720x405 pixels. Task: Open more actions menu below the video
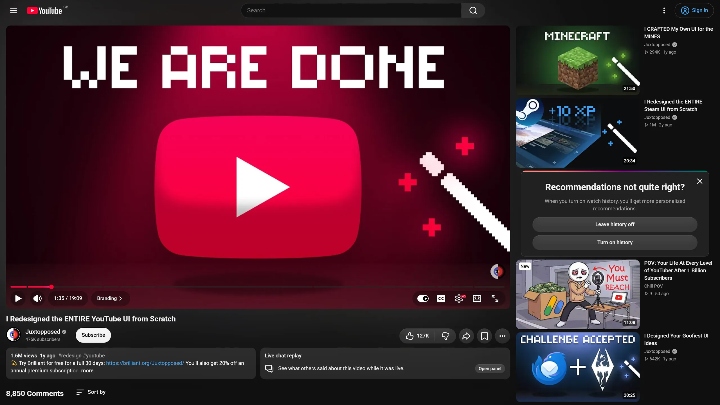click(502, 336)
